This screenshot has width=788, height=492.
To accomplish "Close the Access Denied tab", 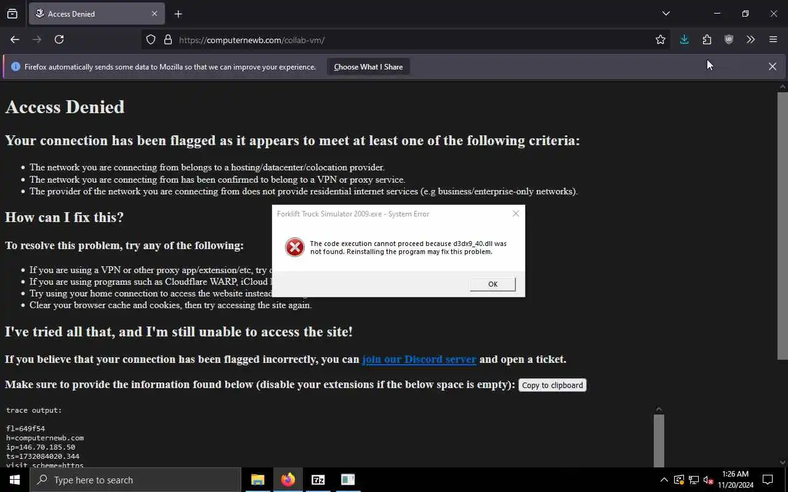I will pyautogui.click(x=155, y=14).
